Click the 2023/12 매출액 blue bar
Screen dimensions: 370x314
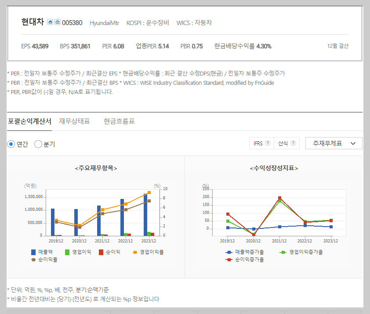tap(145, 215)
